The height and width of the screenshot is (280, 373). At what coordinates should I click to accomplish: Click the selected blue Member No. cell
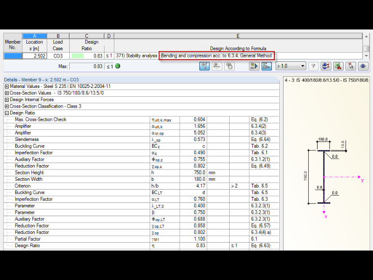13,56
